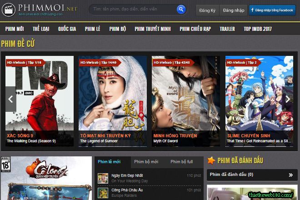Click the 18+ adult badge on the ad
The image size is (300, 200).
click(6, 165)
